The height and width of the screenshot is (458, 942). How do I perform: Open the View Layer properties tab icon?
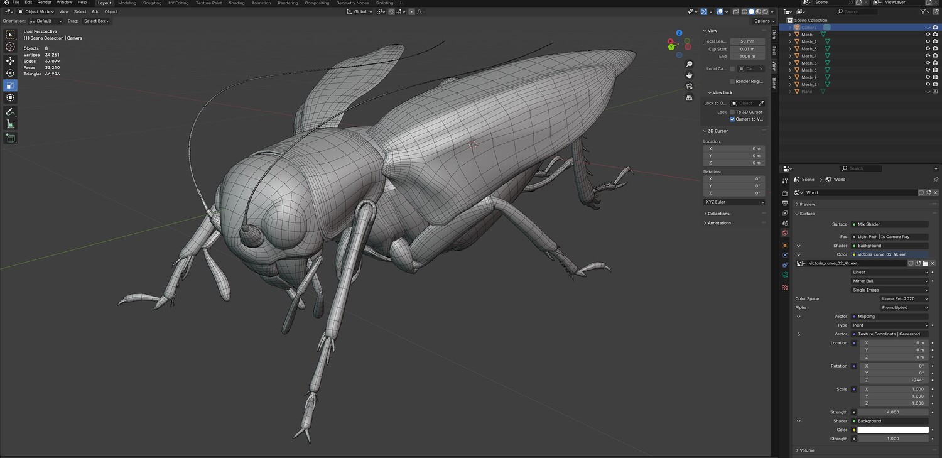[x=784, y=213]
